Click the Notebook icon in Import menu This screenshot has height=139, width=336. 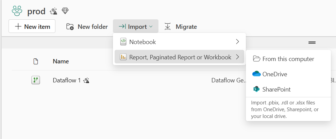123,42
